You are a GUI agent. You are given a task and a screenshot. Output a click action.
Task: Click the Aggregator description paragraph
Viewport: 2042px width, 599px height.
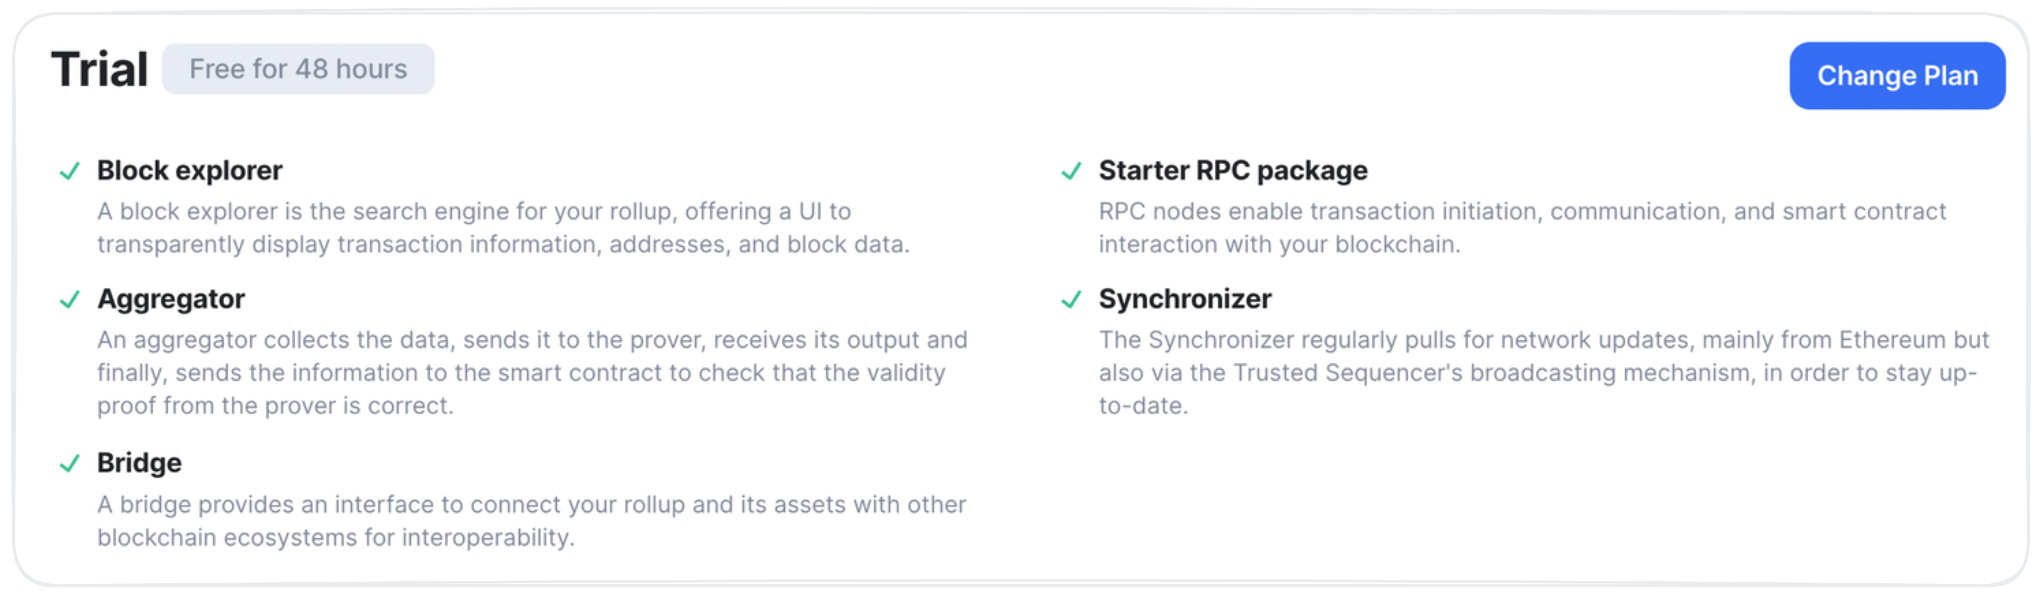[x=532, y=372]
